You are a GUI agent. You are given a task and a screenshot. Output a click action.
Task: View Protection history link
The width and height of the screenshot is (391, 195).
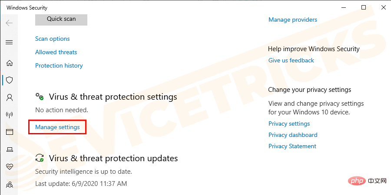pos(59,65)
